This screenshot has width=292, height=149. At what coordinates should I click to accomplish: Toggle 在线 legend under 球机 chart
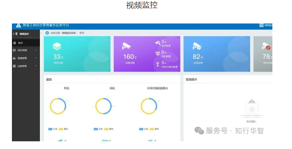pyautogui.click(x=98, y=129)
